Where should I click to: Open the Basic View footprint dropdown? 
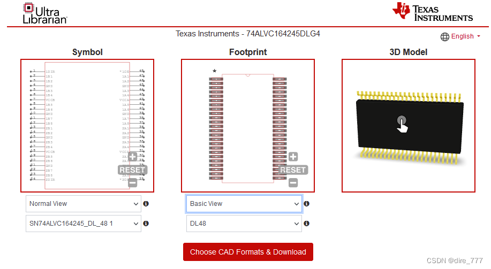[x=244, y=204]
